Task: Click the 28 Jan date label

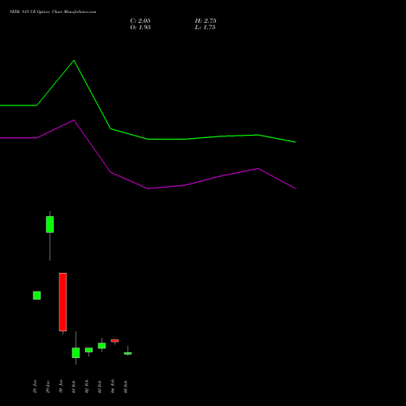Action: [35, 387]
